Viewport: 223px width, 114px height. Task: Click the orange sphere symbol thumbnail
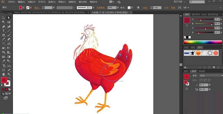point(198,53)
